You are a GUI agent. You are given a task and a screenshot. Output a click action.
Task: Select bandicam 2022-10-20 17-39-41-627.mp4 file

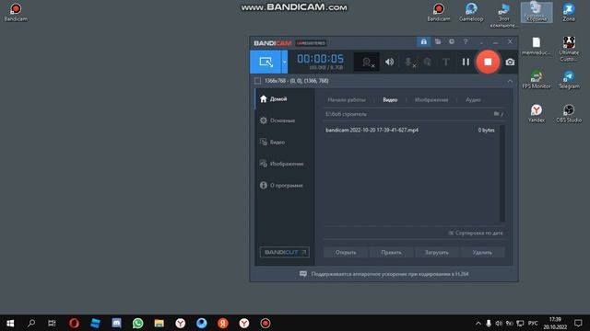[410, 131]
